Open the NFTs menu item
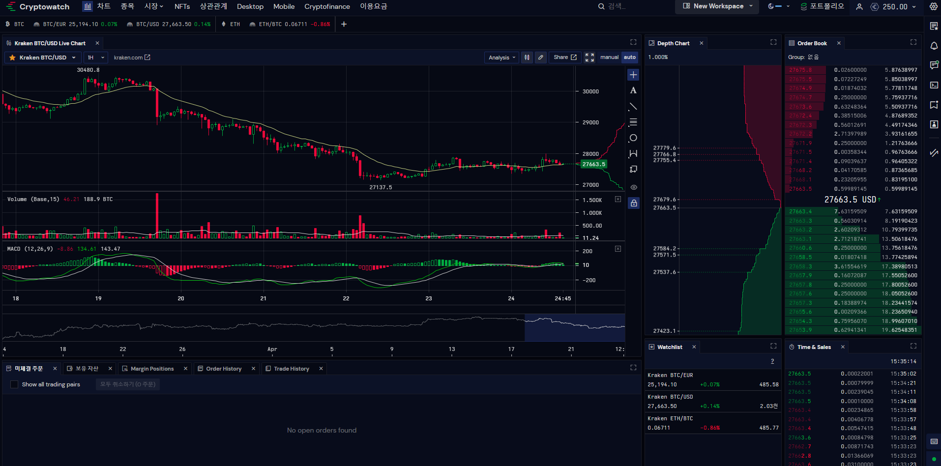The width and height of the screenshot is (941, 466). (182, 6)
